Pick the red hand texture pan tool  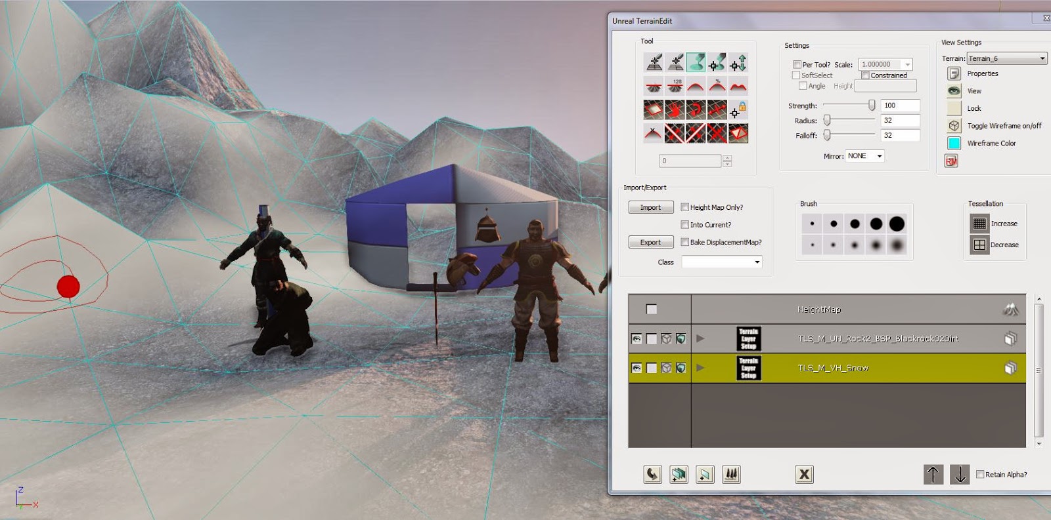click(675, 110)
